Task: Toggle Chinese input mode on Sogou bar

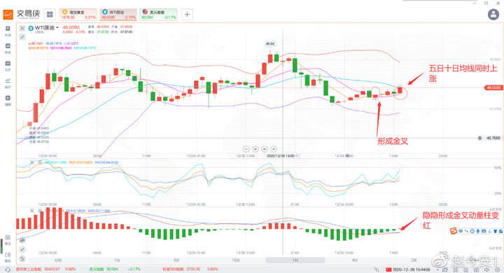Action: point(461,231)
